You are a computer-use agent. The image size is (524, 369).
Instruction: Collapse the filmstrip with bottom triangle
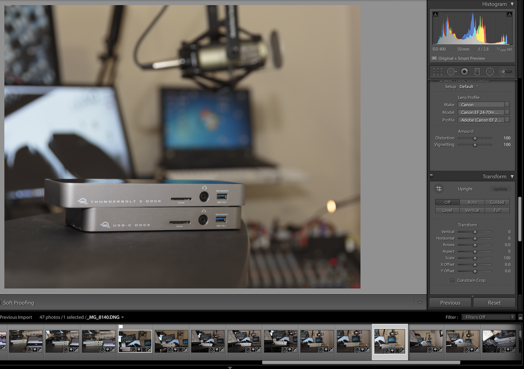click(x=230, y=368)
